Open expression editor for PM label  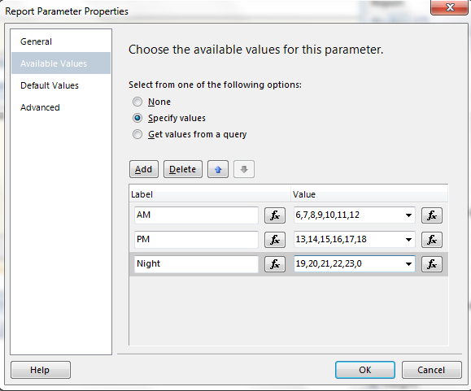pos(275,240)
